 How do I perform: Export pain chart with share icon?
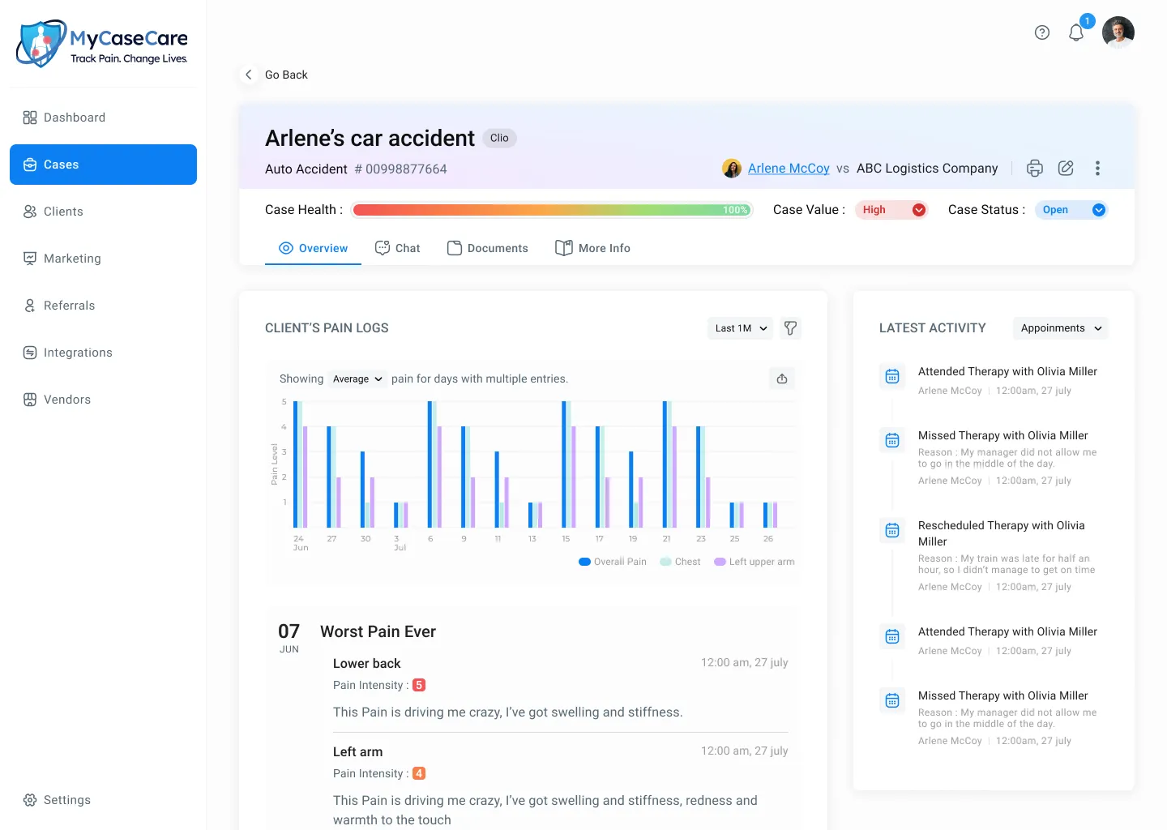pyautogui.click(x=782, y=379)
